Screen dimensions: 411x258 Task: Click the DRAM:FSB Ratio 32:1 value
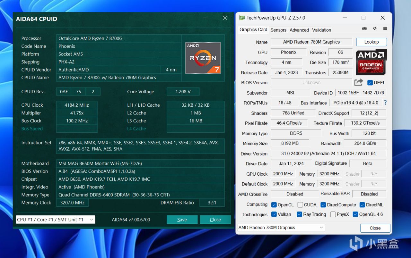pyautogui.click(x=212, y=203)
